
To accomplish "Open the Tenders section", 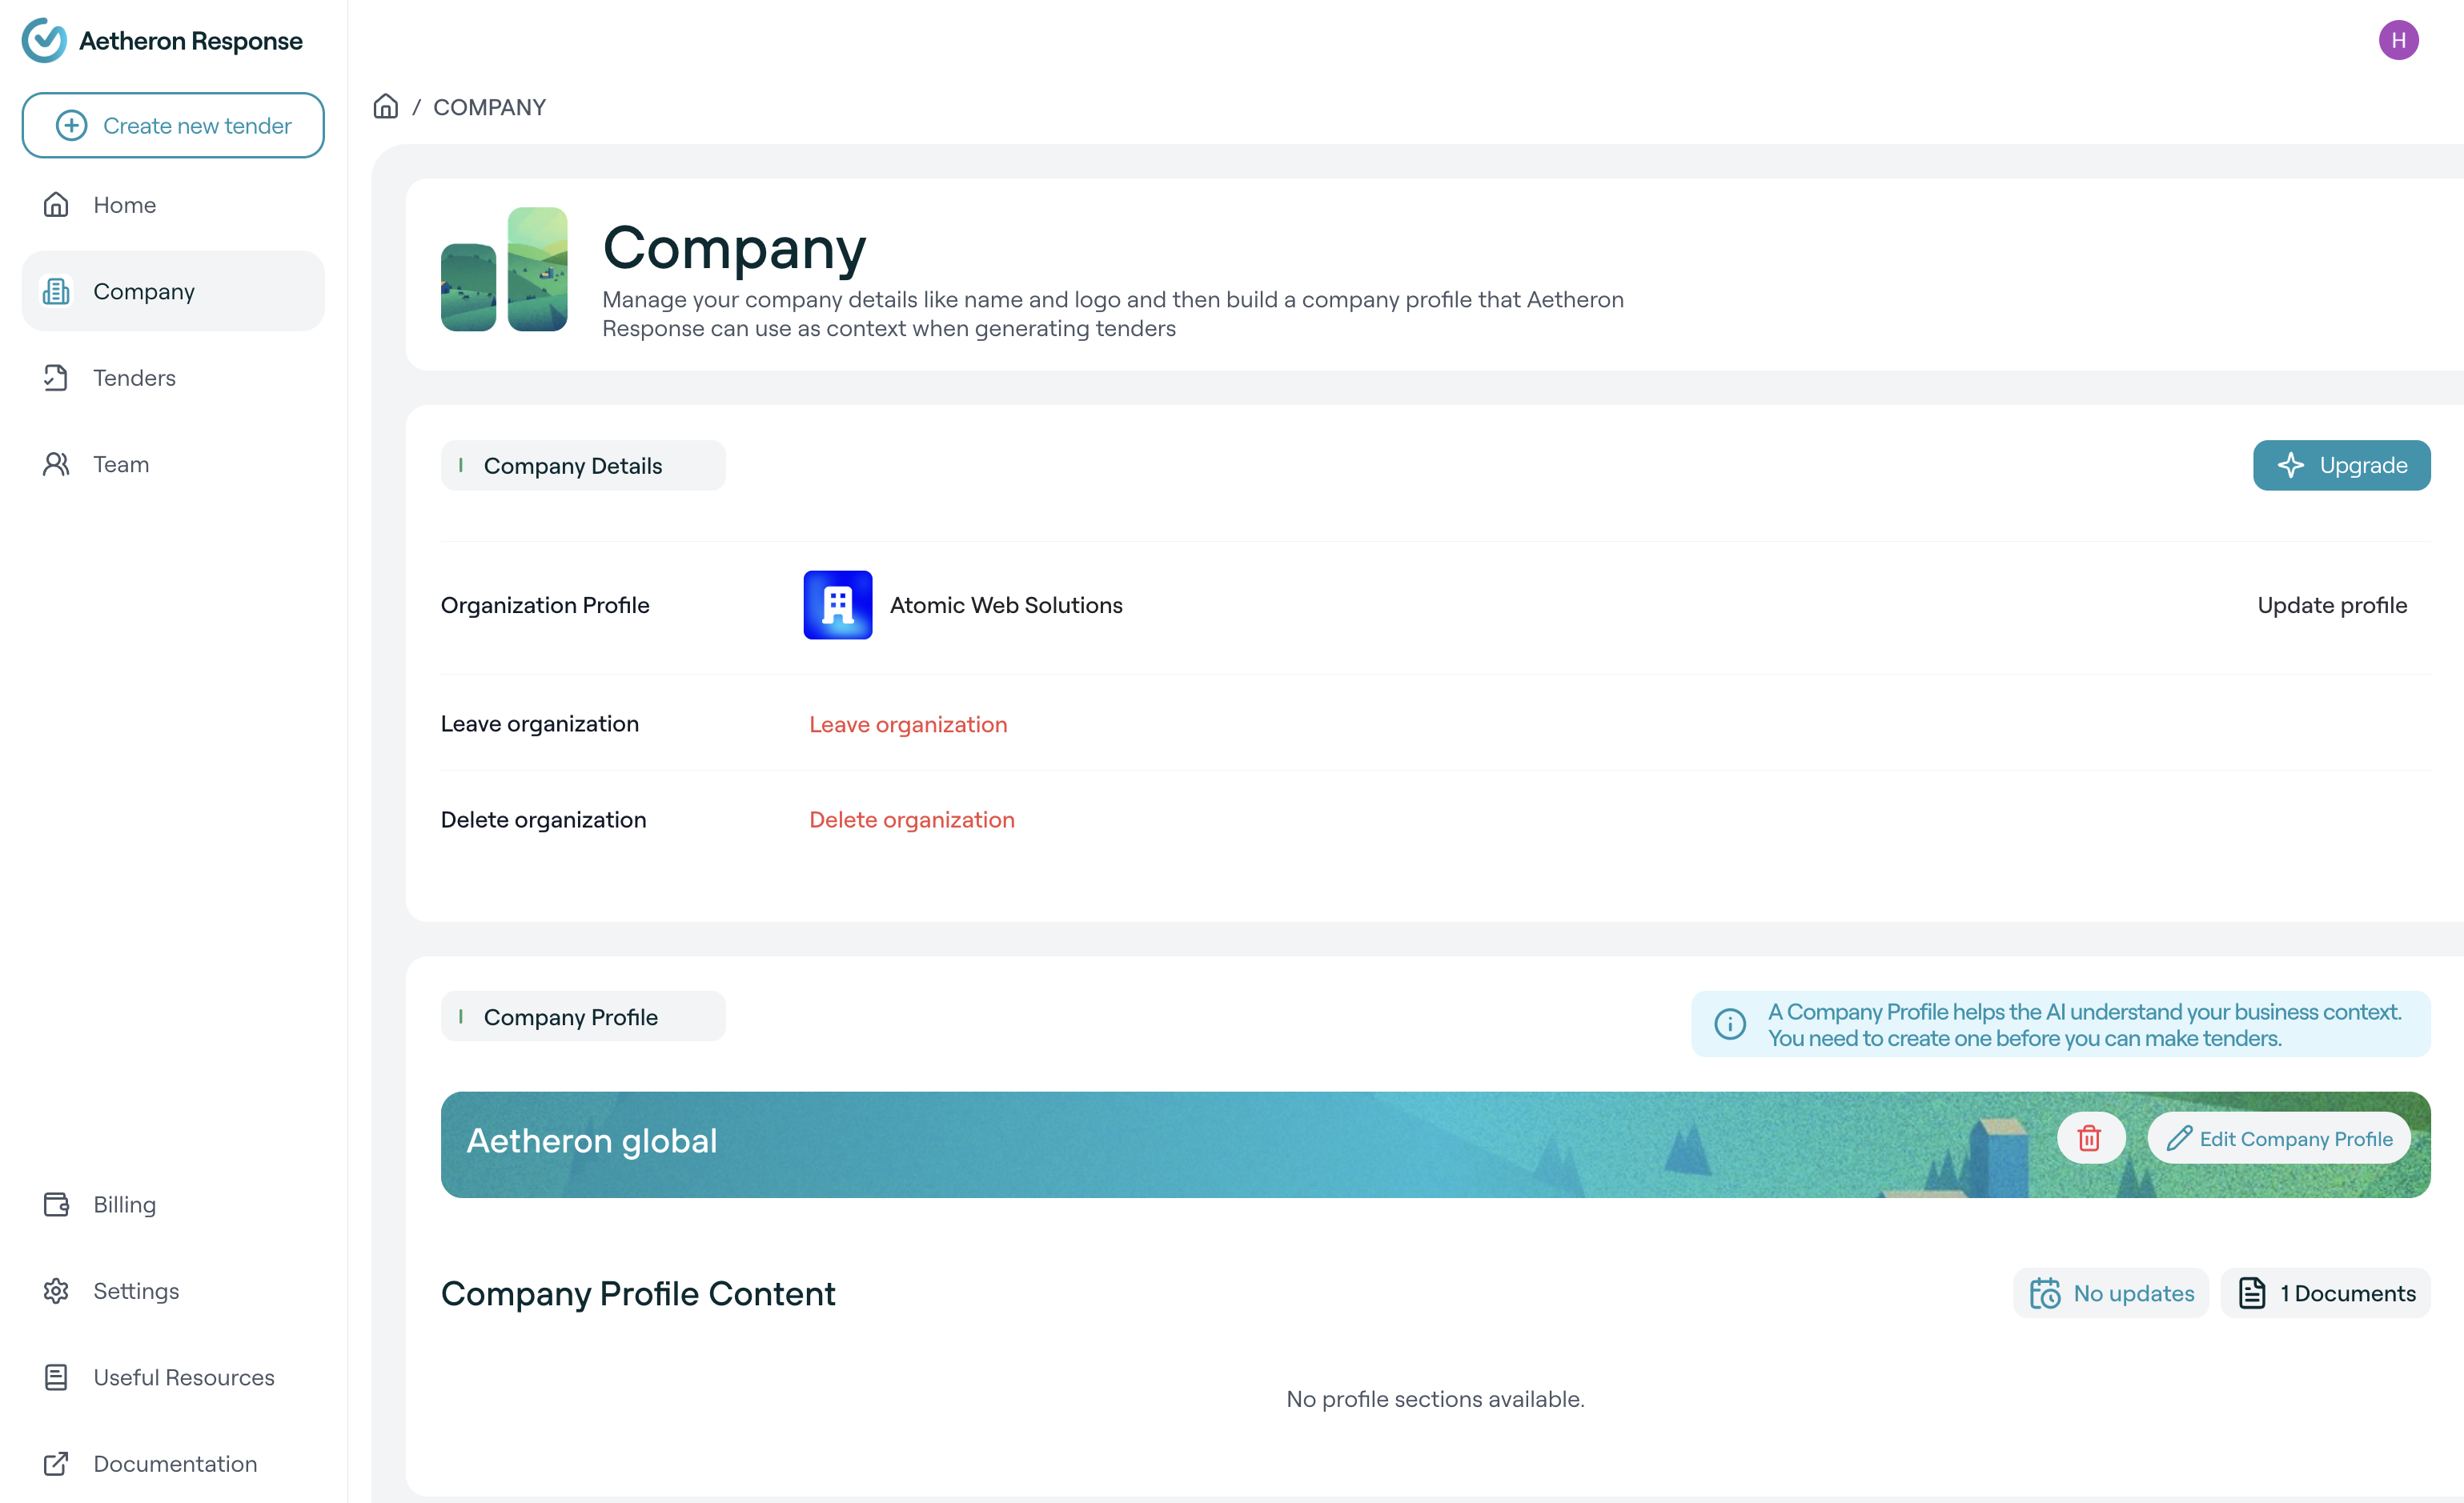I will click(134, 378).
